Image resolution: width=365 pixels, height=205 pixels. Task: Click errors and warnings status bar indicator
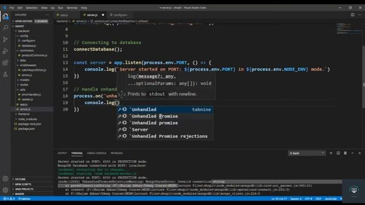pos(9,199)
